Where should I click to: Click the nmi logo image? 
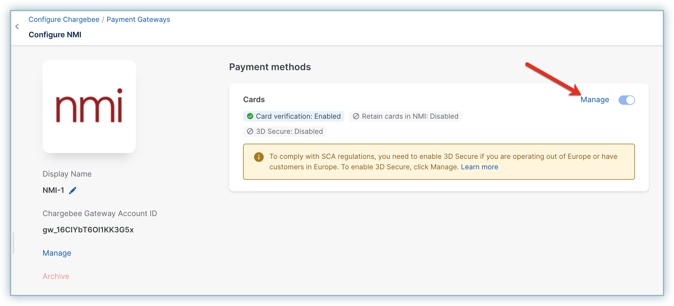coord(89,106)
